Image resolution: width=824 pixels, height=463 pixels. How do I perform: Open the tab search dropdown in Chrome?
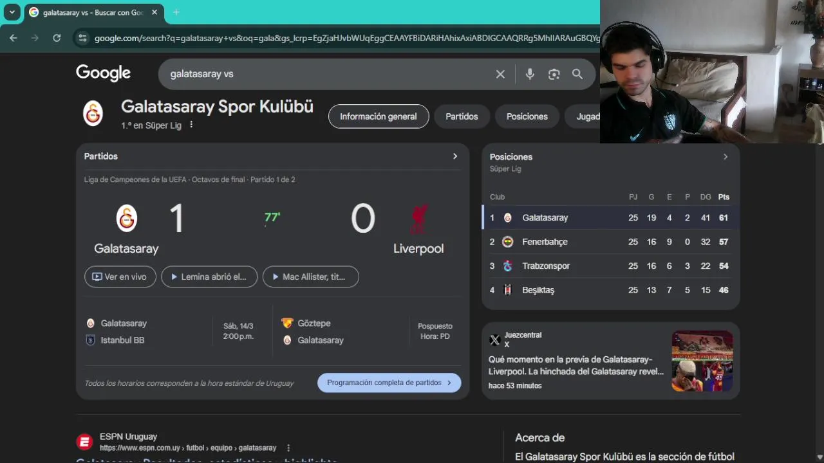click(12, 12)
